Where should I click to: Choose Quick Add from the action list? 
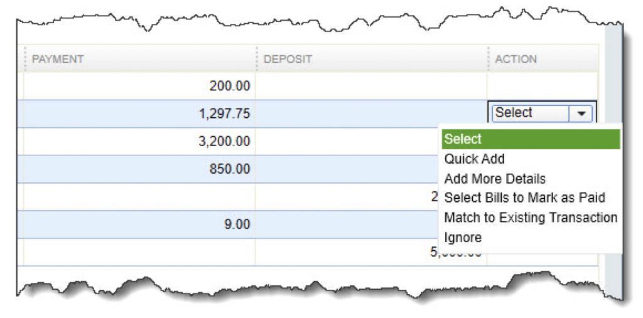pyautogui.click(x=474, y=159)
